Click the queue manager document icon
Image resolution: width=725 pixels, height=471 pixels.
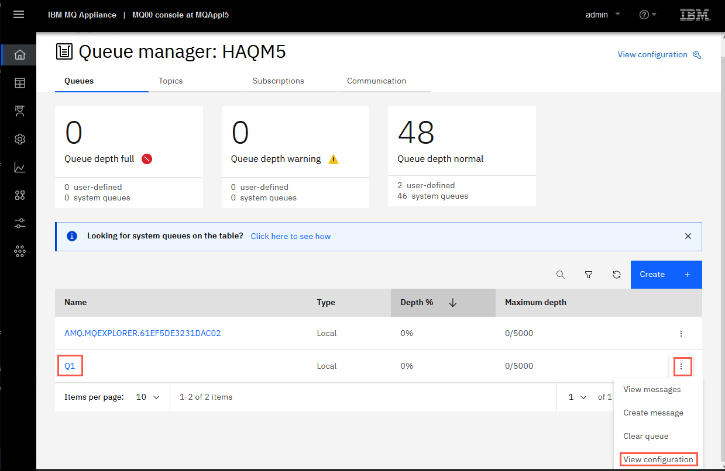pos(64,52)
